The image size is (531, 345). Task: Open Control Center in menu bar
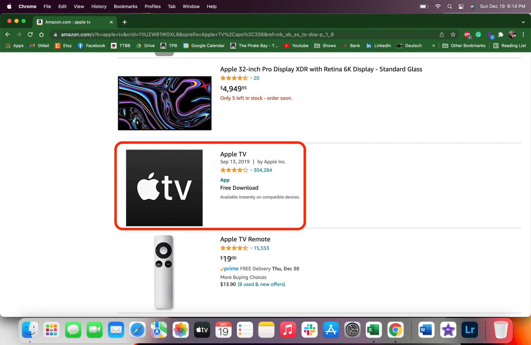(461, 7)
